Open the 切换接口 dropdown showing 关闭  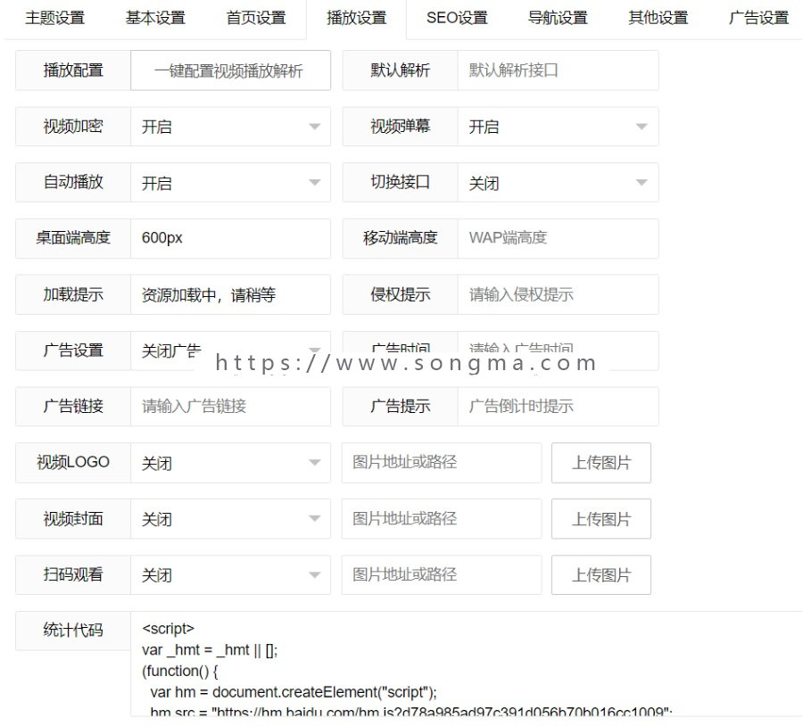tap(558, 182)
